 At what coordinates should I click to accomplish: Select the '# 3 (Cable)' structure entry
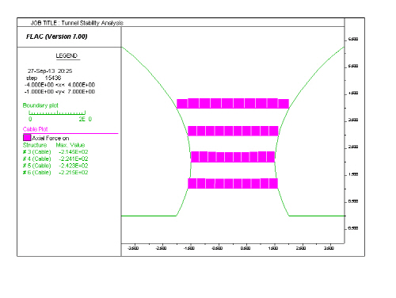[36, 152]
